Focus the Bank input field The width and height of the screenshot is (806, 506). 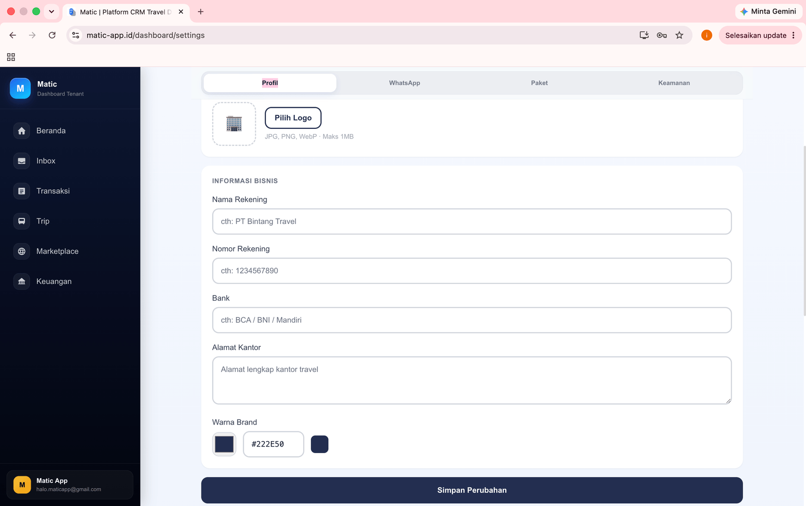pyautogui.click(x=472, y=320)
